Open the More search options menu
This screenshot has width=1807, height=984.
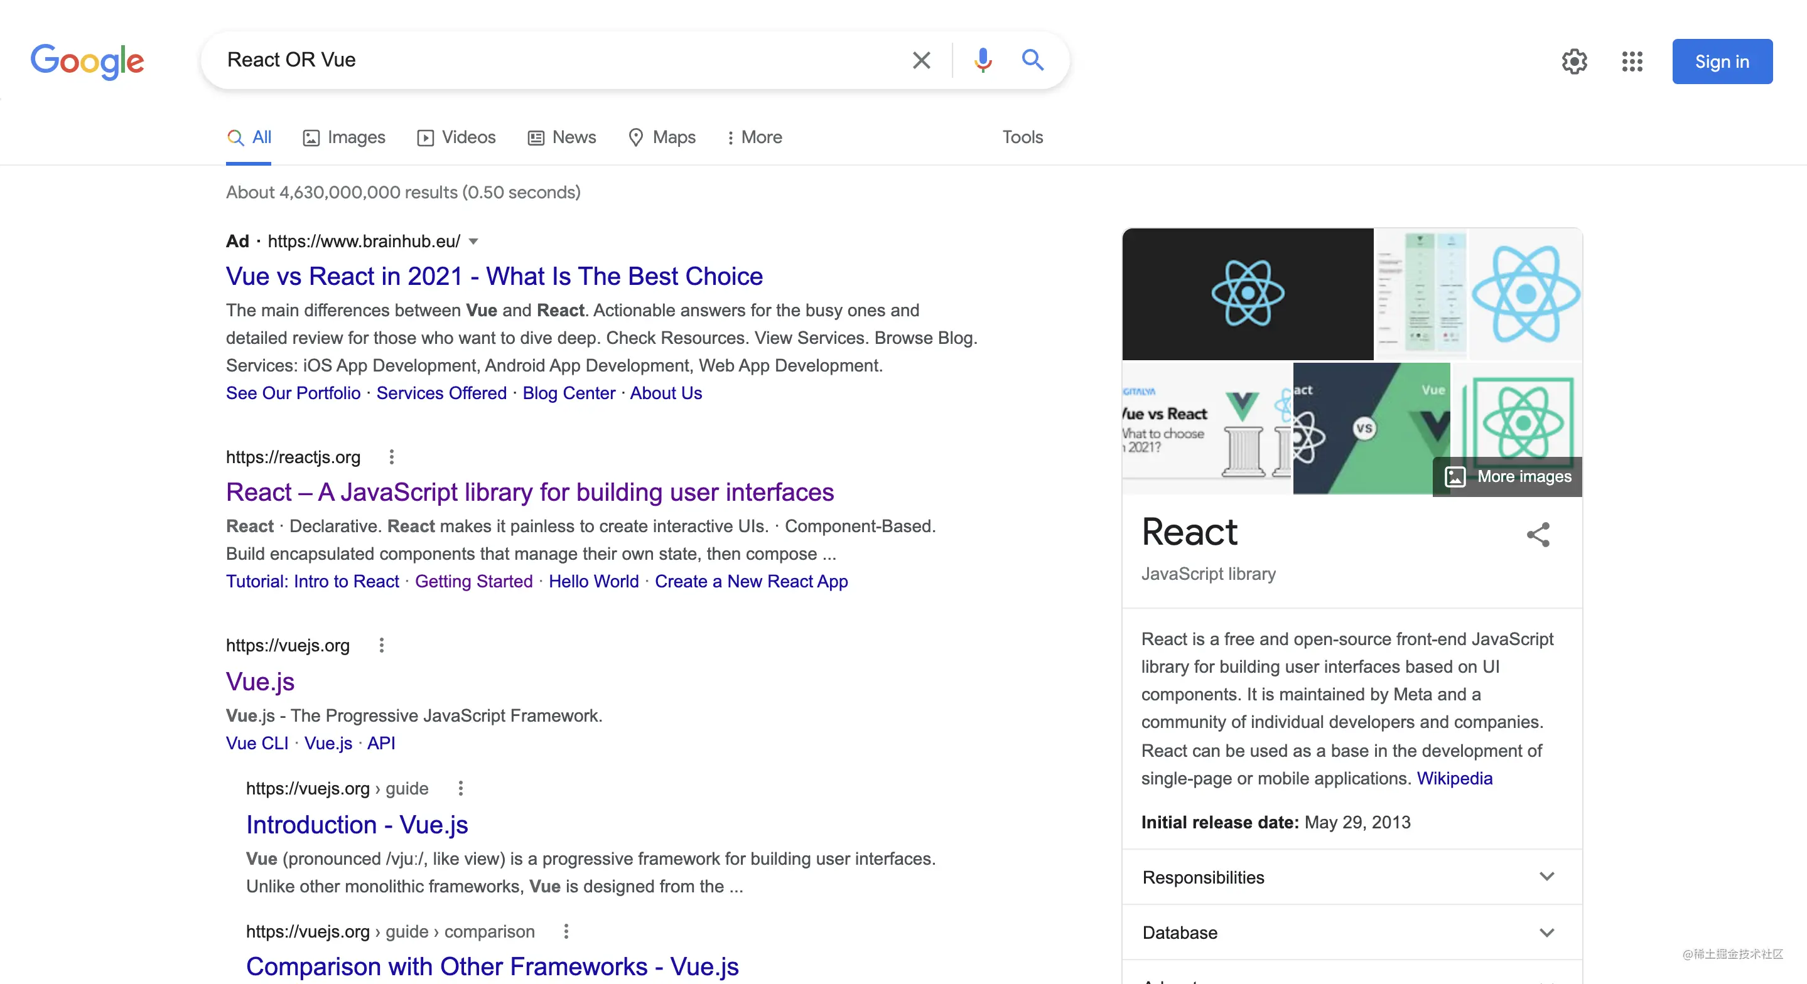(755, 137)
